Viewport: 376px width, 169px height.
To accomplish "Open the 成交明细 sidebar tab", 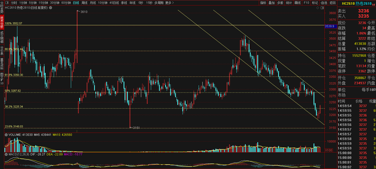I will [2, 37].
